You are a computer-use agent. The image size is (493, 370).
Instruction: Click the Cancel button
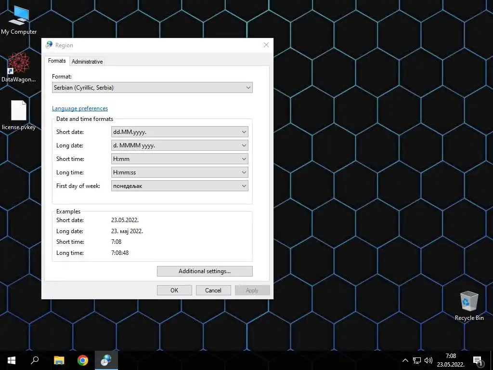(x=213, y=290)
